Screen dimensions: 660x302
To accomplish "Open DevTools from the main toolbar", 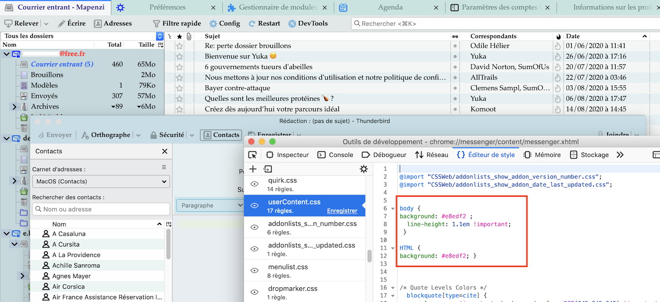I will coord(308,24).
